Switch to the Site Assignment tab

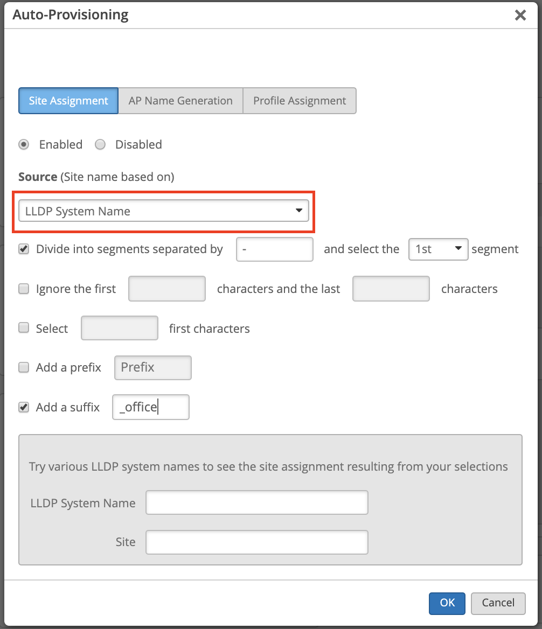[x=68, y=101]
